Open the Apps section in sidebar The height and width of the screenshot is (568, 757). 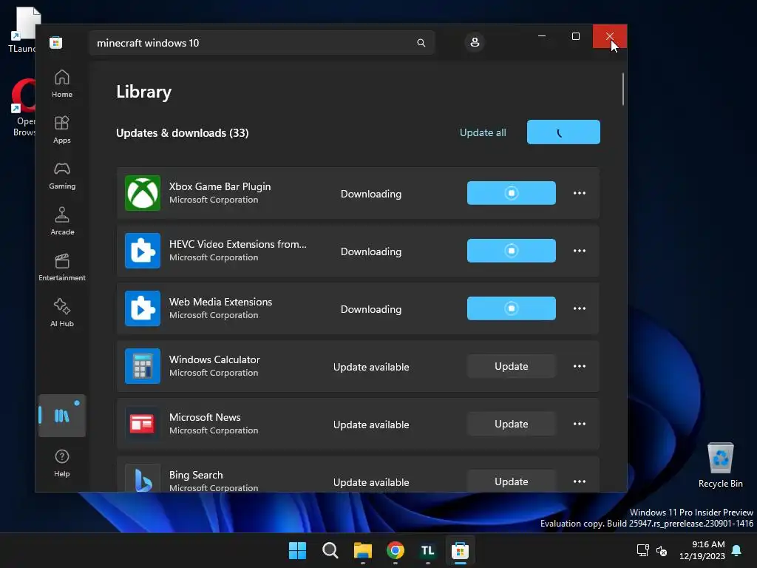point(62,129)
